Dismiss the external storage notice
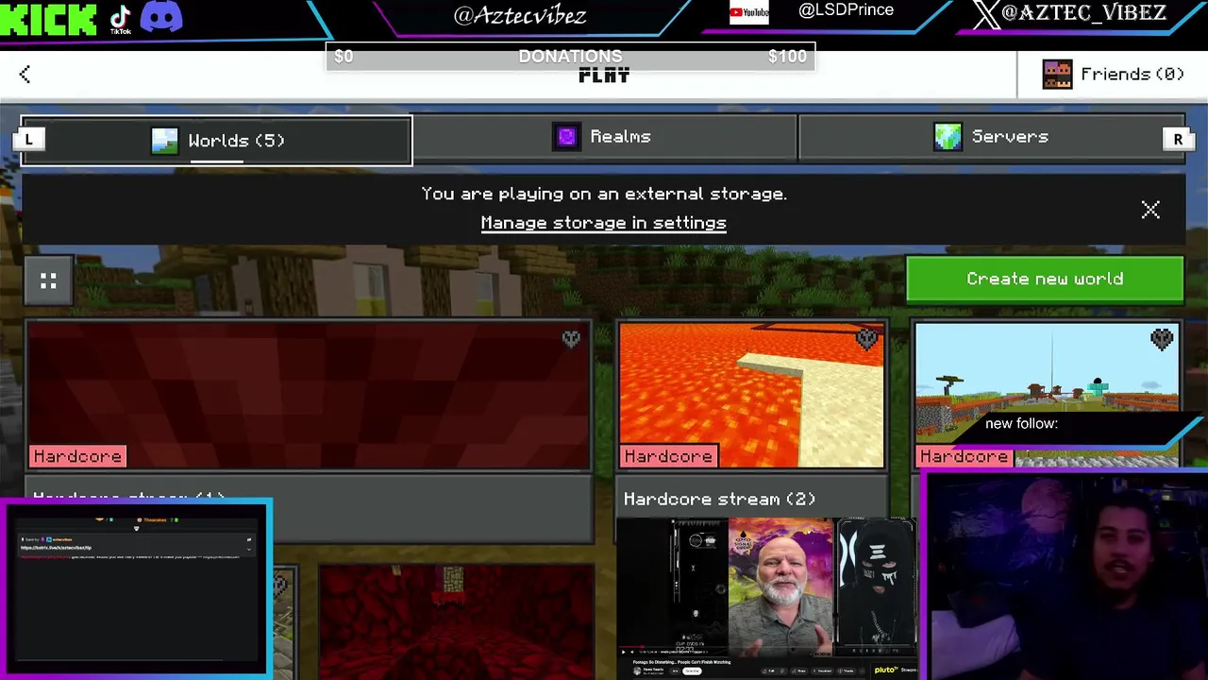Screen dimensions: 1208x680 pos(1150,210)
